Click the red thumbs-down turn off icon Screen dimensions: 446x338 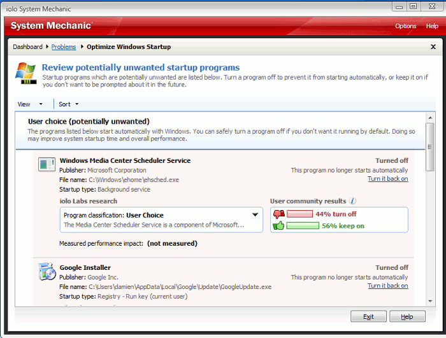(x=279, y=214)
